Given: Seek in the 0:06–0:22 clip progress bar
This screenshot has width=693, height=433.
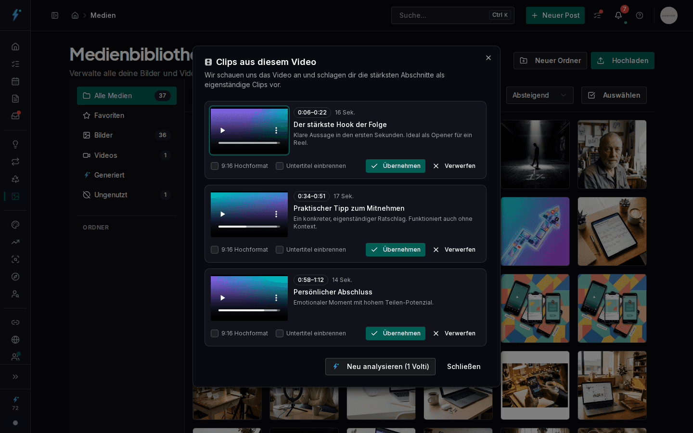Looking at the screenshot, I should pos(249,143).
